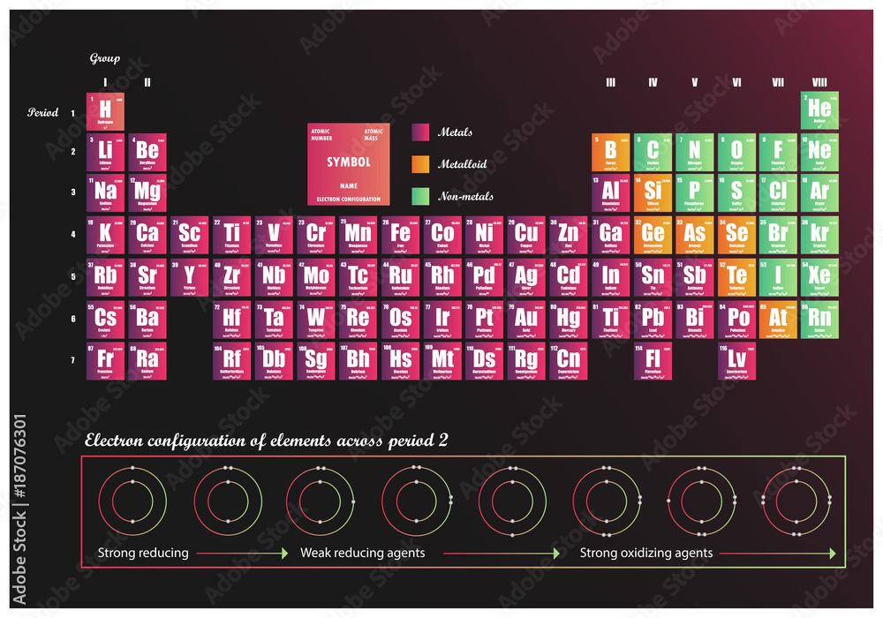The width and height of the screenshot is (883, 618).
Task: Select the Iron (Fe) tile
Action: [x=400, y=235]
